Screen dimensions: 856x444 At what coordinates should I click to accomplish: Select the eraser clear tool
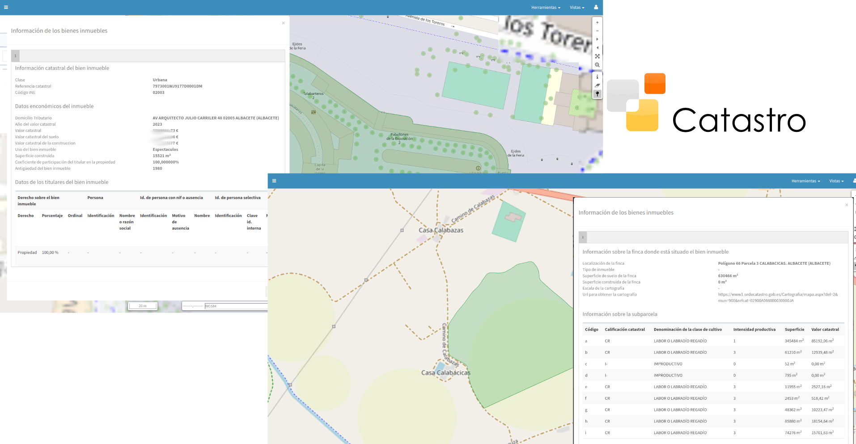click(597, 85)
